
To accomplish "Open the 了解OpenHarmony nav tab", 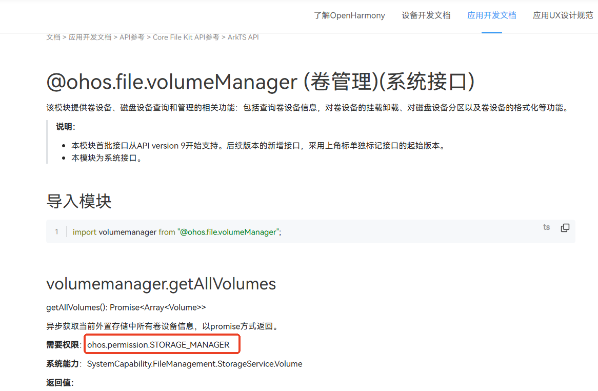I will tap(349, 15).
